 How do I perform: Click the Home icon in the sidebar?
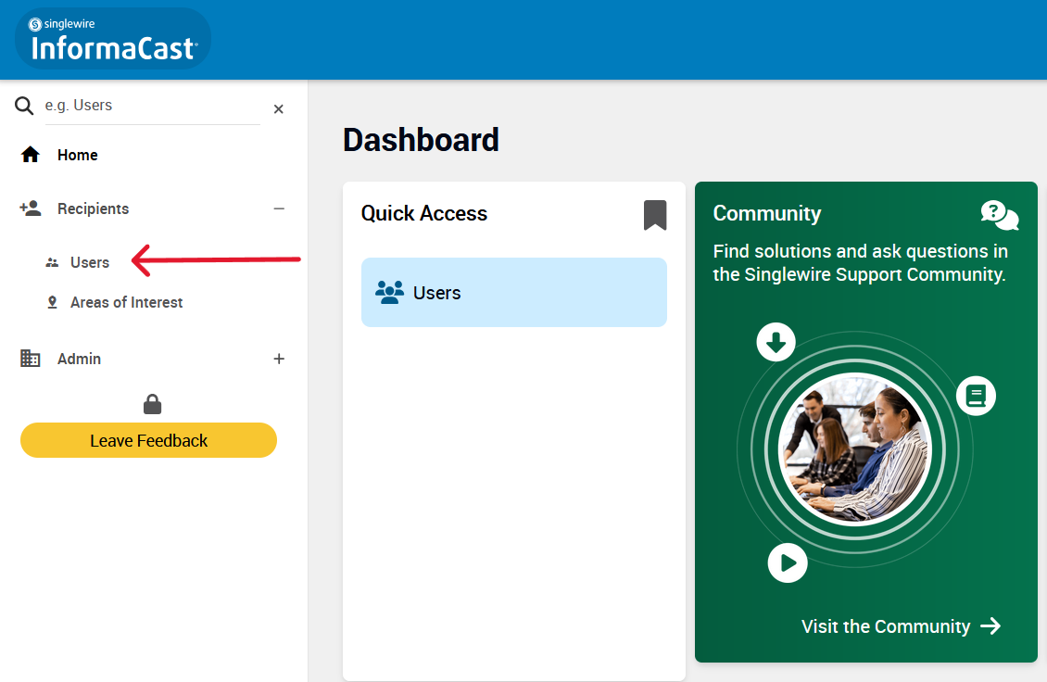click(30, 154)
